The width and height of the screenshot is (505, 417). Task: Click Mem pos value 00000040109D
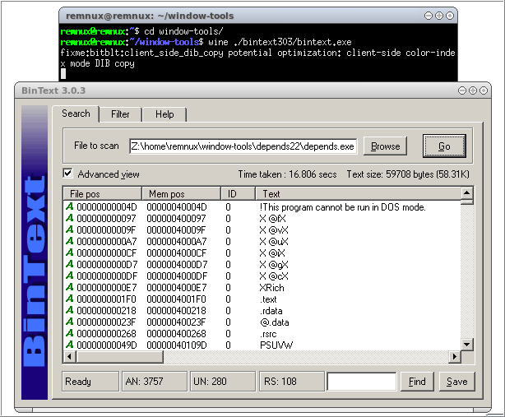[177, 345]
